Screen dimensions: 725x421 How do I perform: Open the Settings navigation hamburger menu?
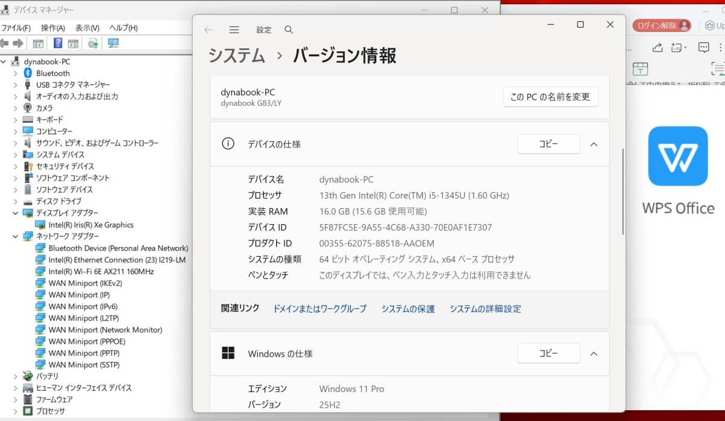point(234,30)
